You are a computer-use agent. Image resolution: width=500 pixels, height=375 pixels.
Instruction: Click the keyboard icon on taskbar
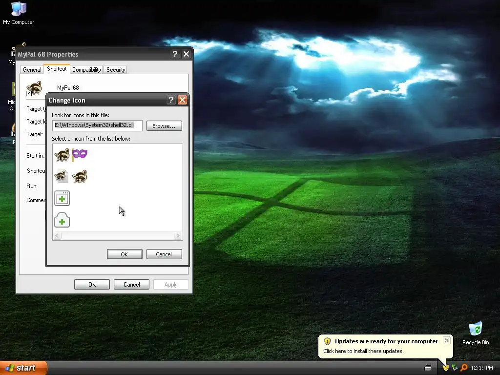coord(428,368)
